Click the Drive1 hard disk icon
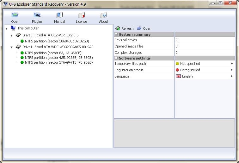 point(18,47)
